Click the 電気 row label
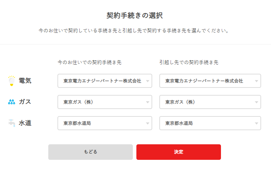This screenshot has width=271, height=169. (25, 80)
